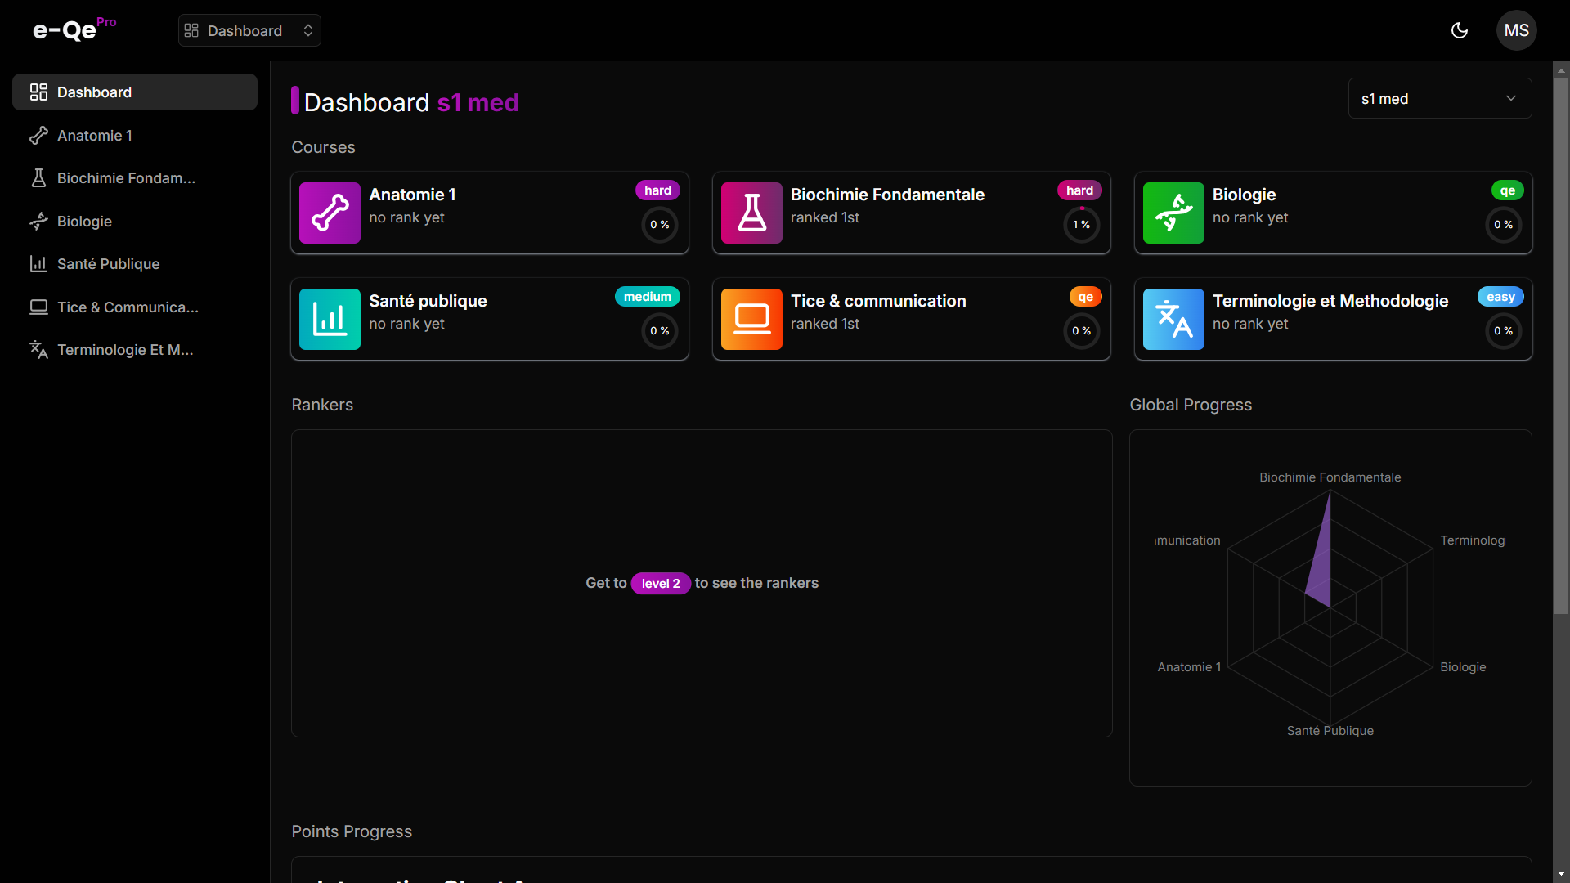Click the hard difficulty tag on Anatomie 1
The image size is (1570, 883).
657,190
